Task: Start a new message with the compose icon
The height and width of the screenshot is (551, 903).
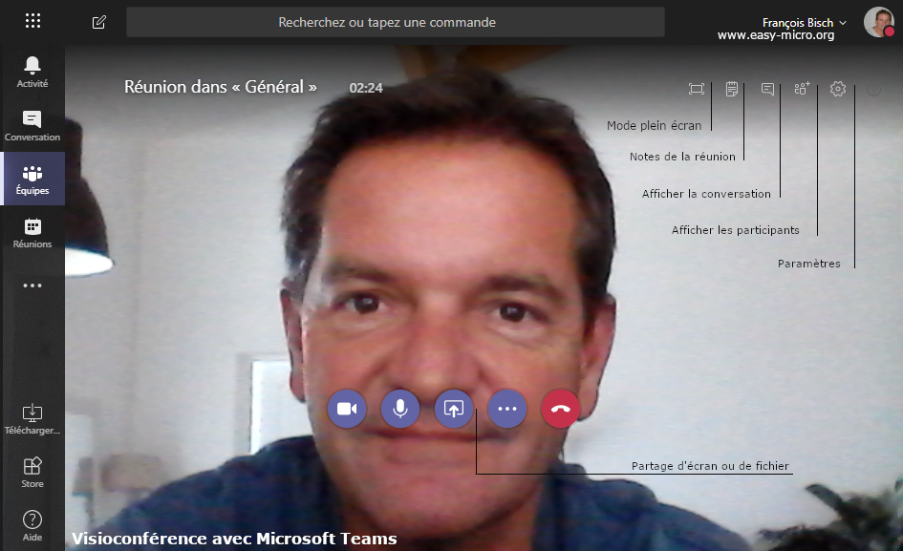Action: tap(97, 21)
